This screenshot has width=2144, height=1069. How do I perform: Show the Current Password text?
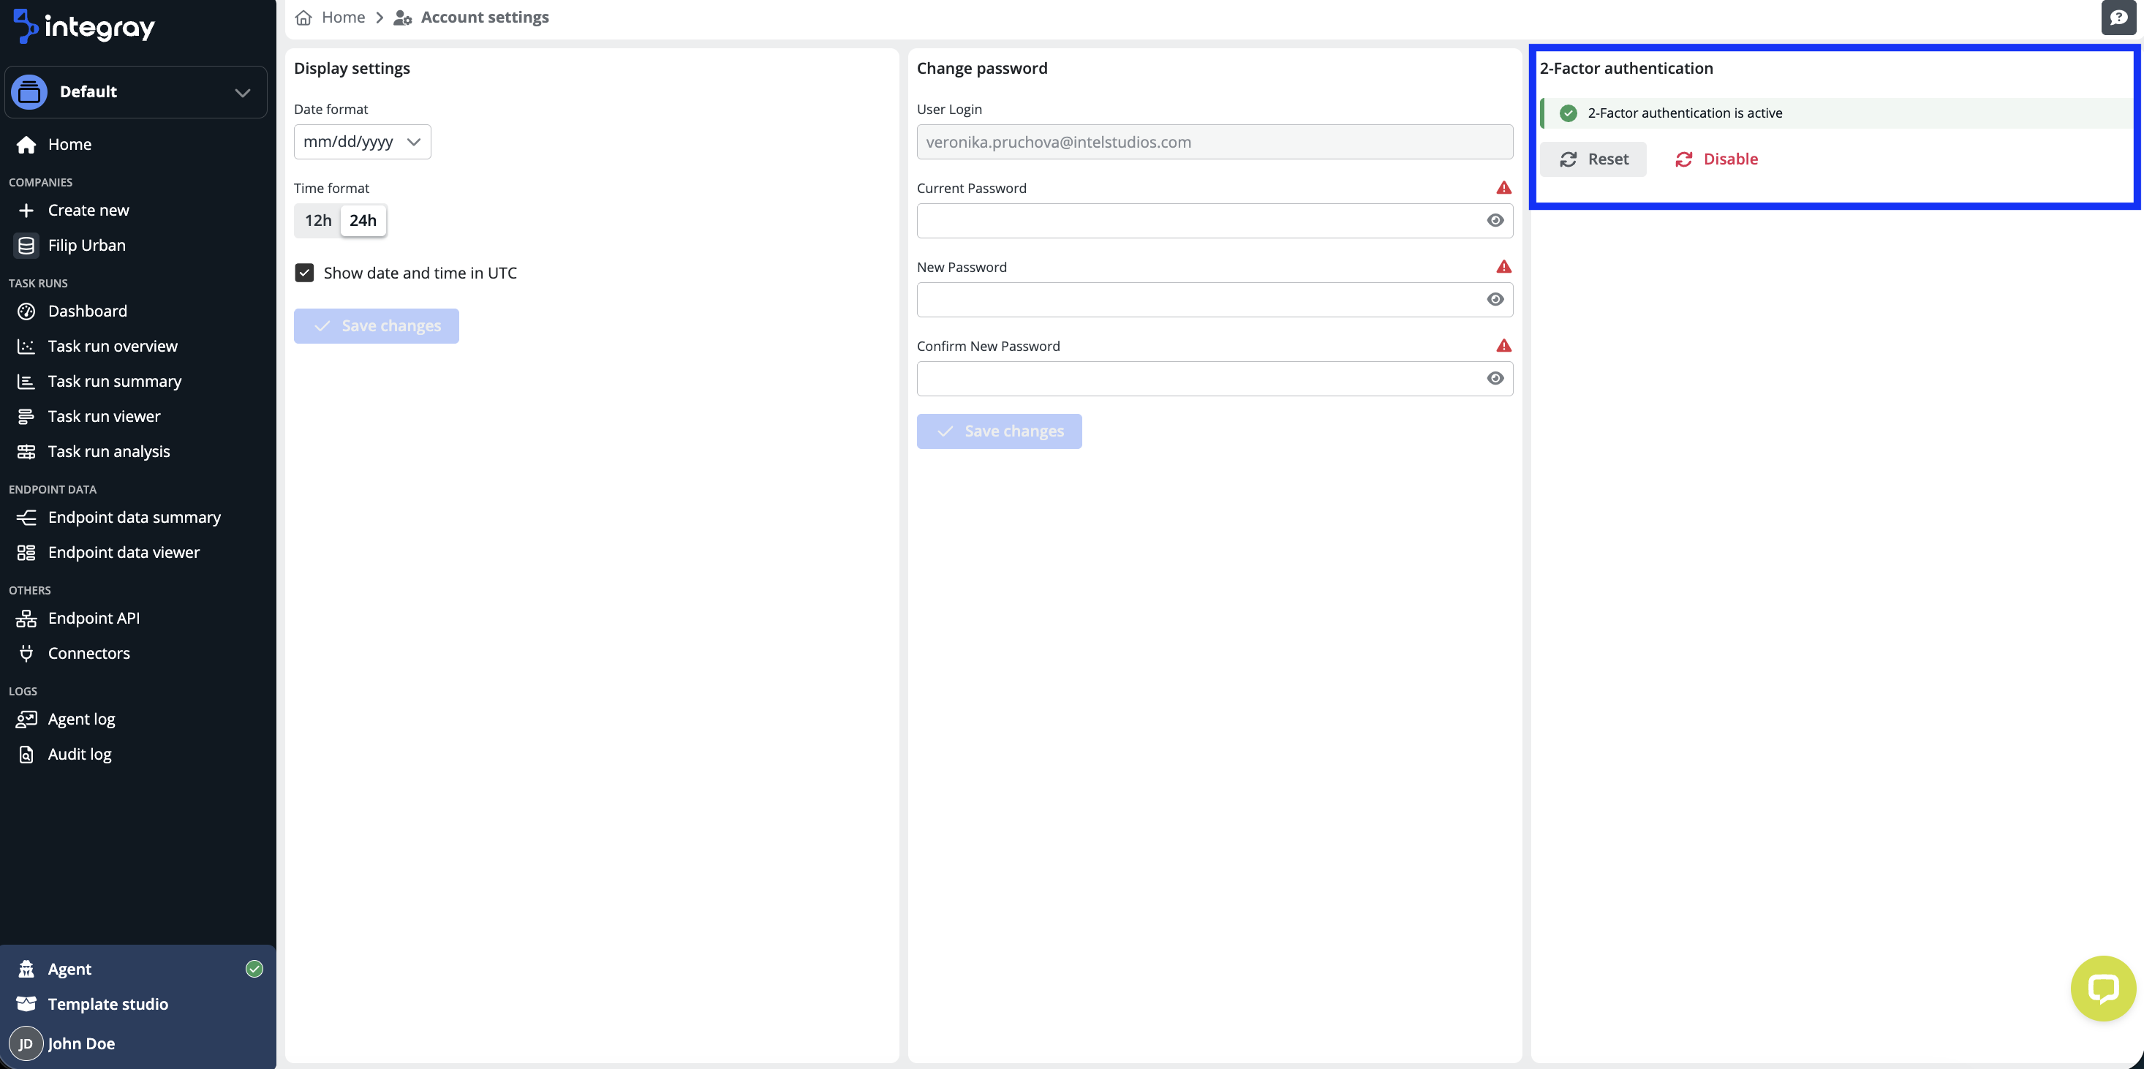[1495, 221]
